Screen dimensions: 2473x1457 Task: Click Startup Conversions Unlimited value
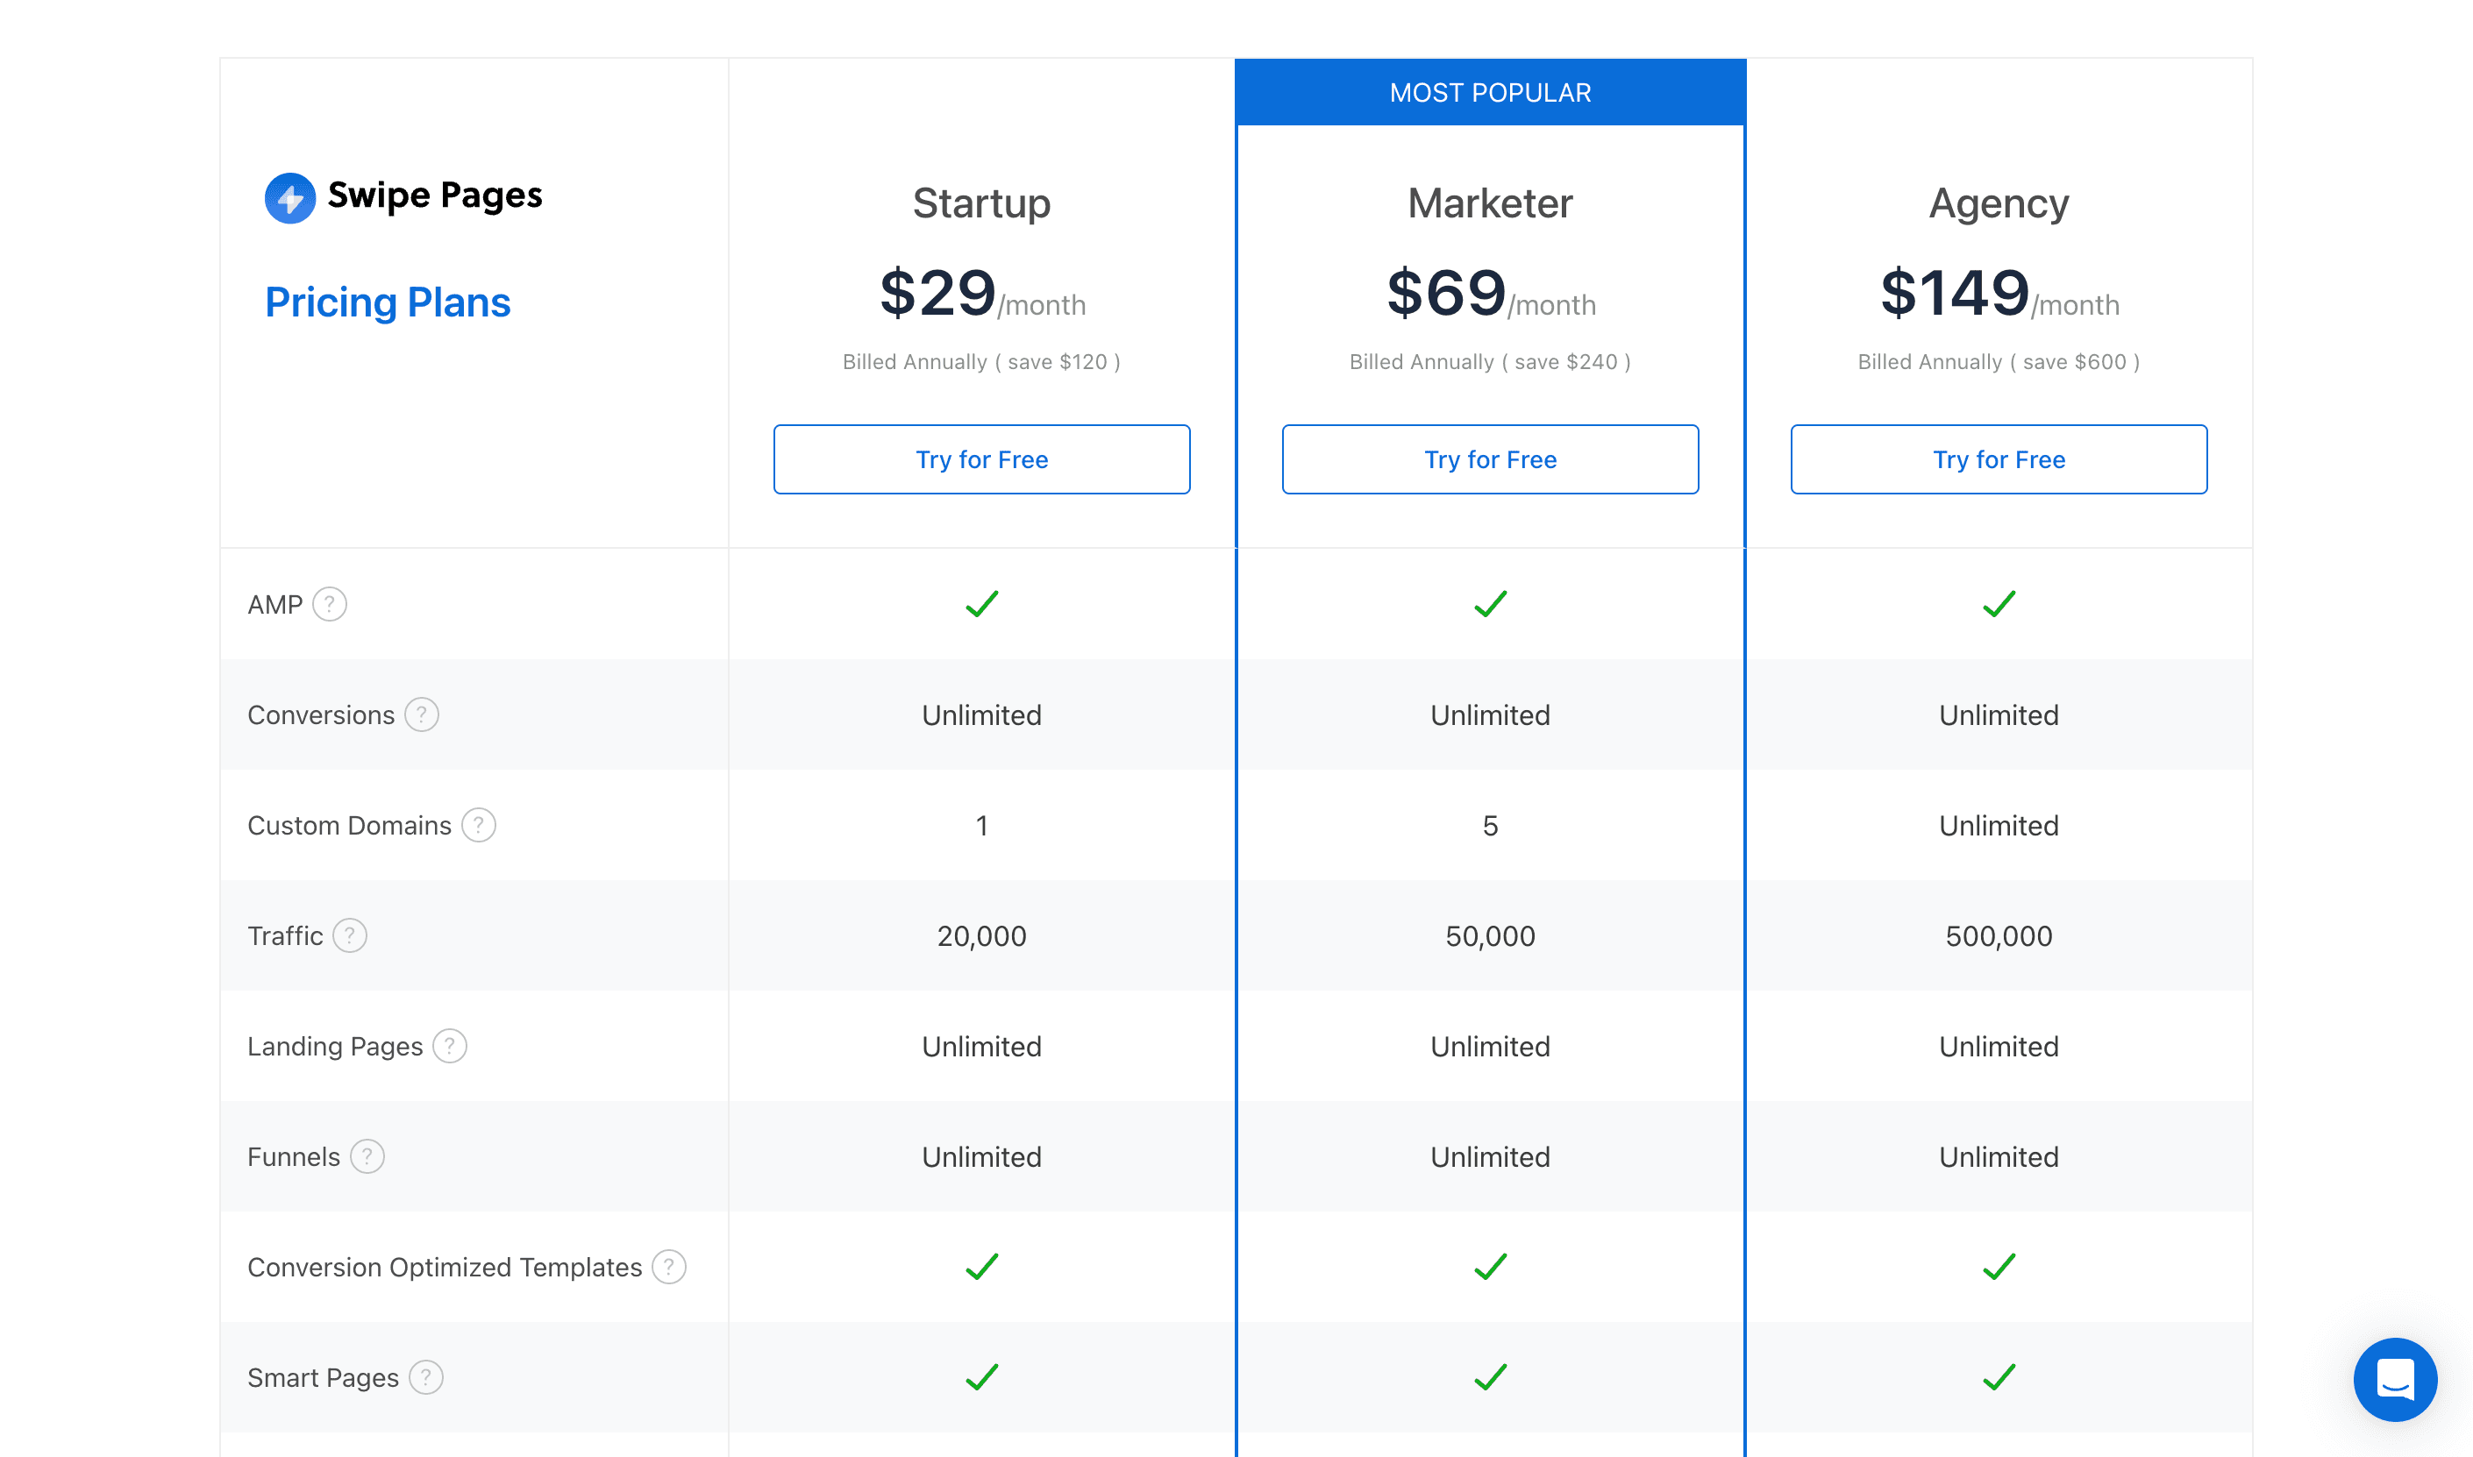982,715
